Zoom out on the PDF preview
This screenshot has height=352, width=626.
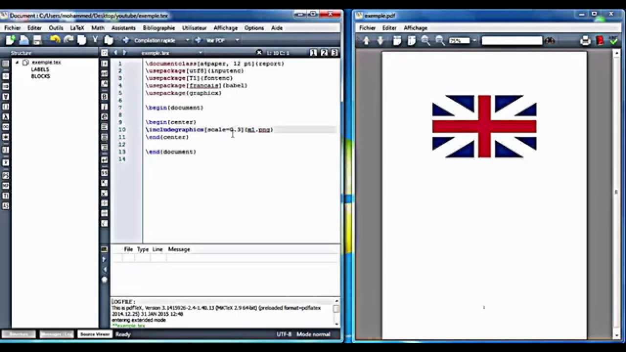(440, 41)
